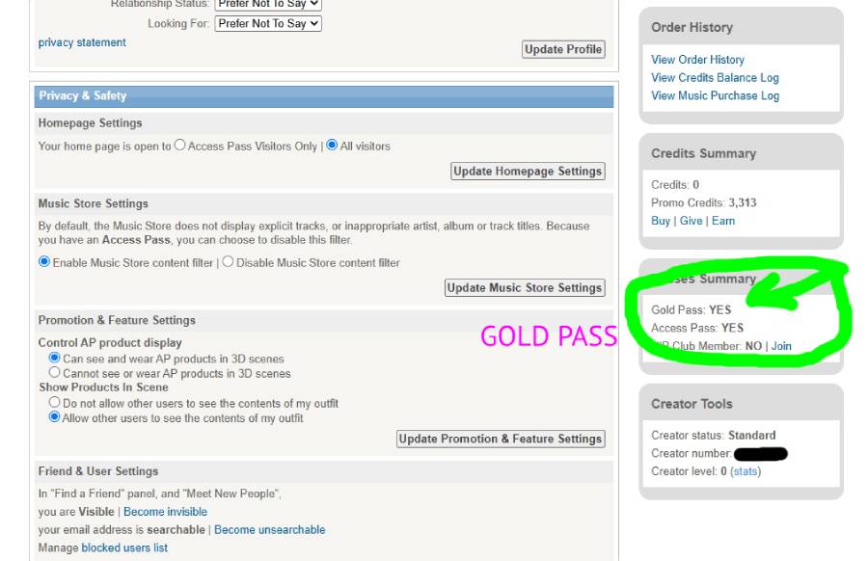Click Update Music Store Settings button
The height and width of the screenshot is (561, 868).
(525, 287)
